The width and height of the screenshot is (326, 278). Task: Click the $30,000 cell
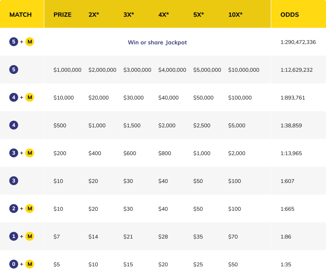[x=133, y=98]
